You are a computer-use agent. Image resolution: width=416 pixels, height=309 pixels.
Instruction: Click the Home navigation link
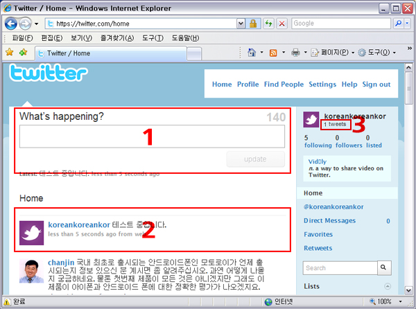[222, 85]
